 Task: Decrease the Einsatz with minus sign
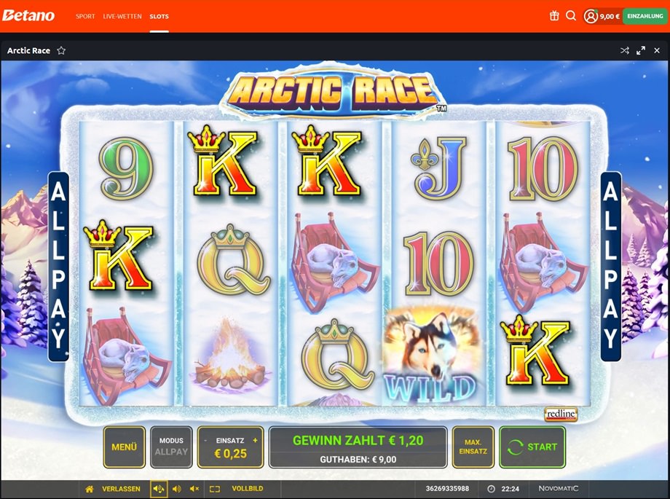tap(205, 440)
